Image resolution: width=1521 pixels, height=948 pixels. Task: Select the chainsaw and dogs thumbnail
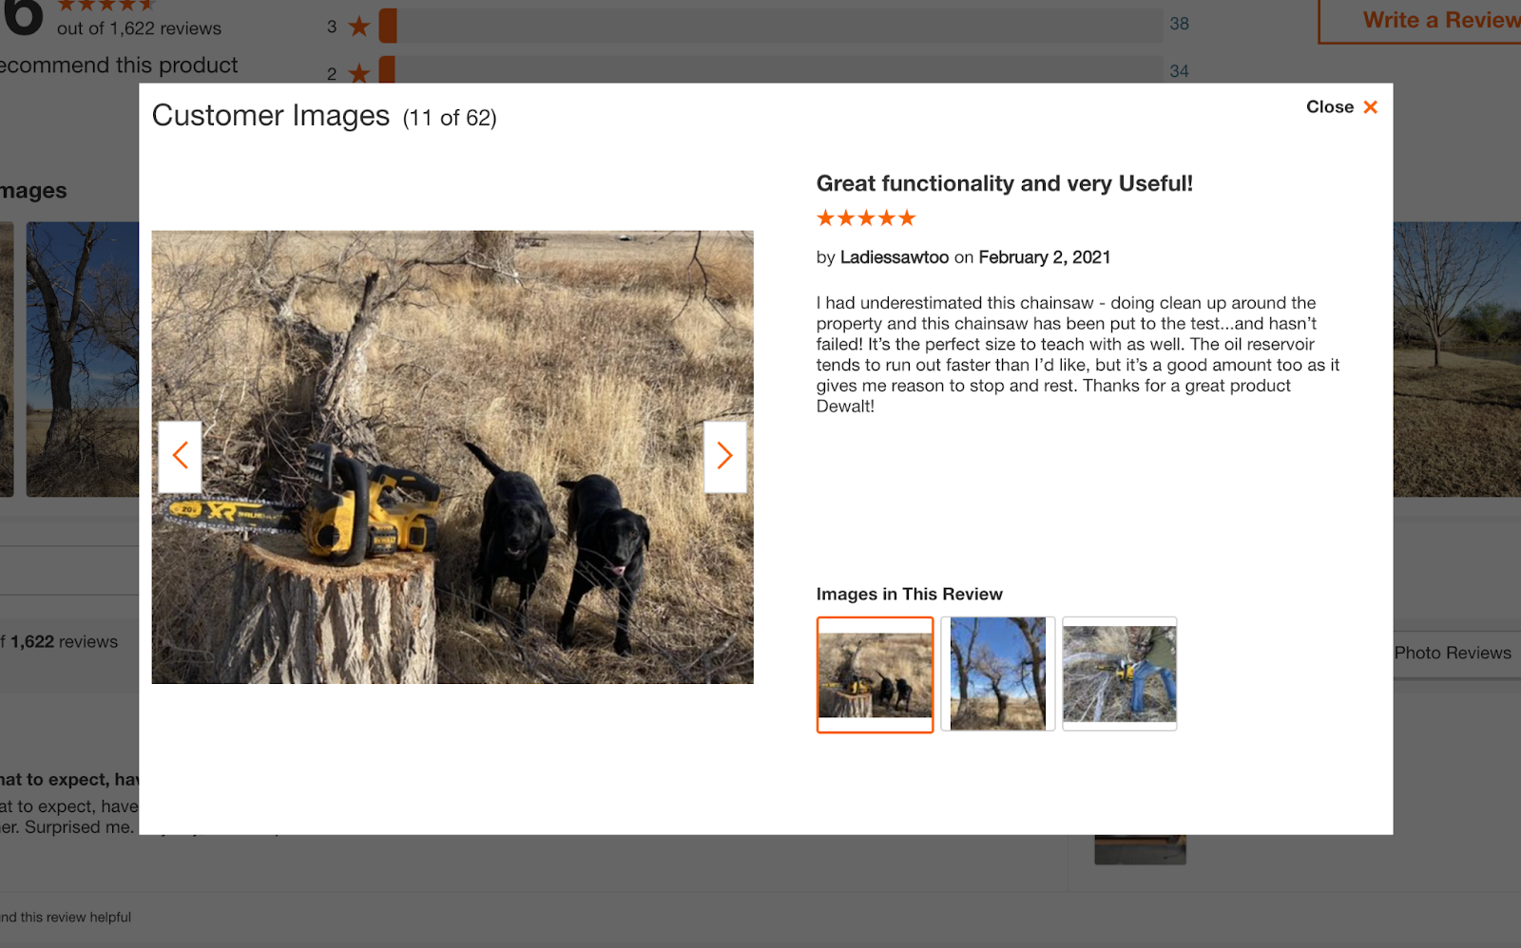point(875,674)
